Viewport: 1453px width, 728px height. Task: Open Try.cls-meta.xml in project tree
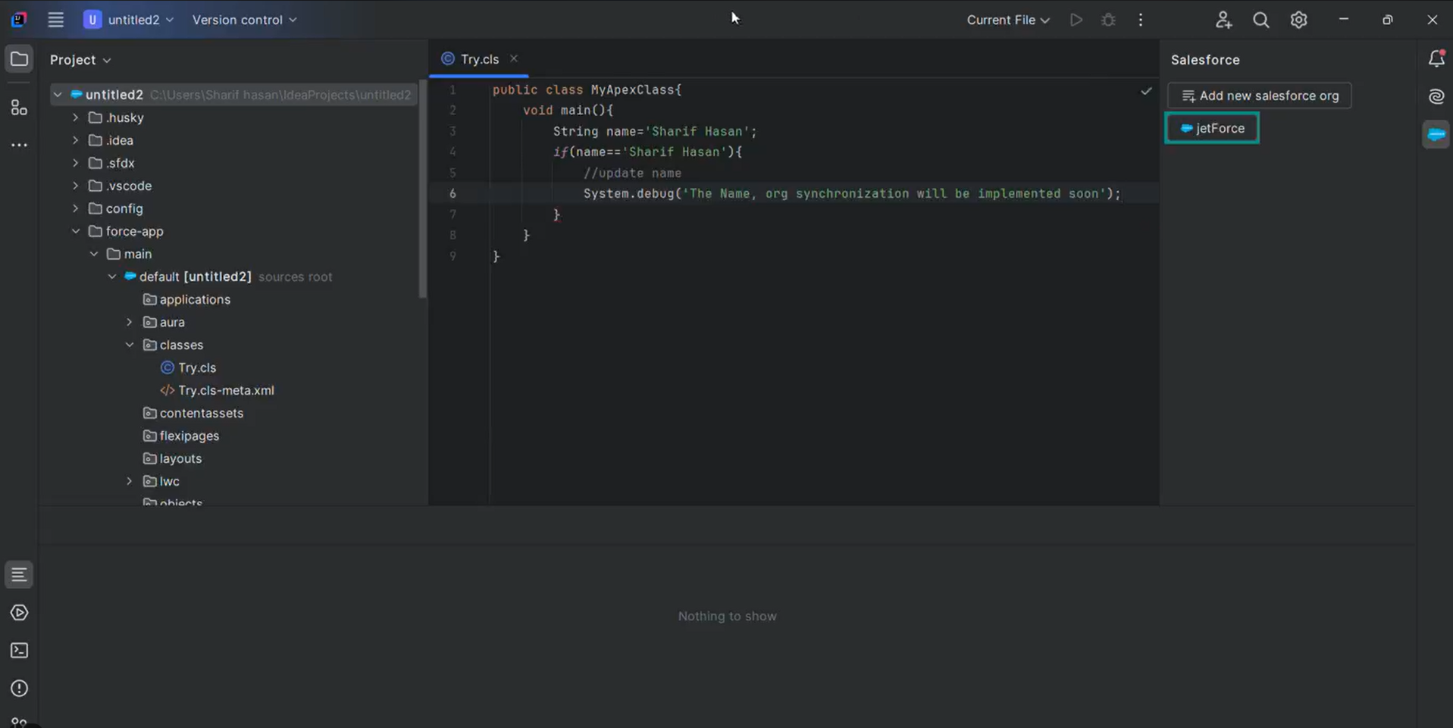226,391
